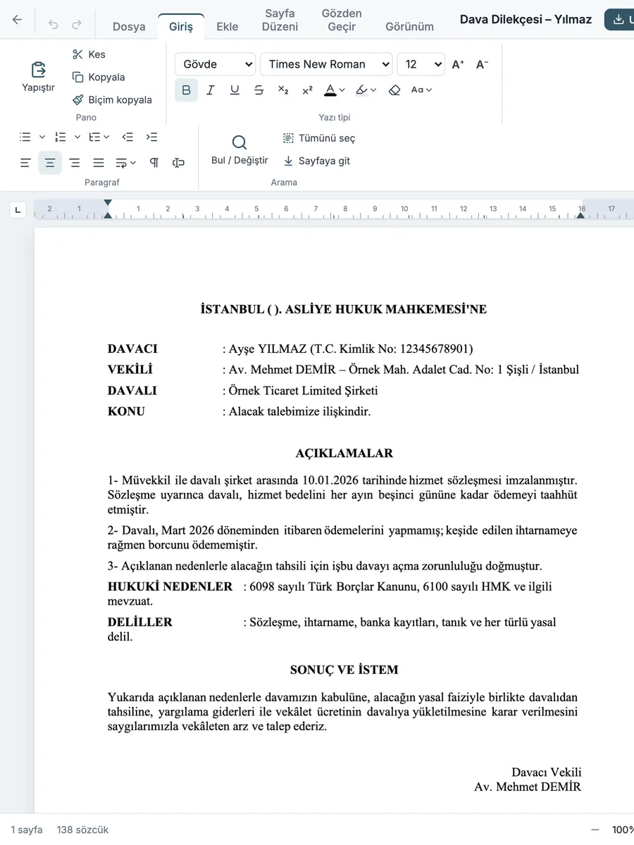This screenshot has width=634, height=845.
Task: Redo the last action
Action: coord(77,24)
